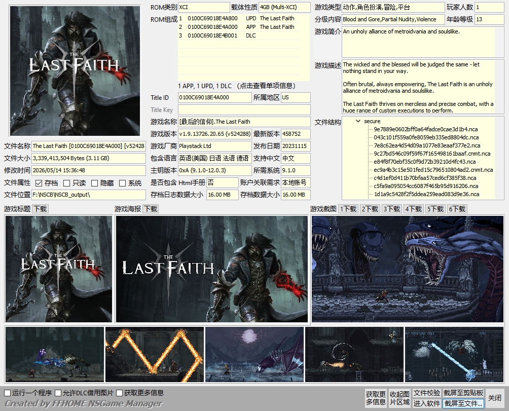This screenshot has height=411, width=509.
Task: Click the 分级内容 field Blood and Gore
Action: point(393,19)
